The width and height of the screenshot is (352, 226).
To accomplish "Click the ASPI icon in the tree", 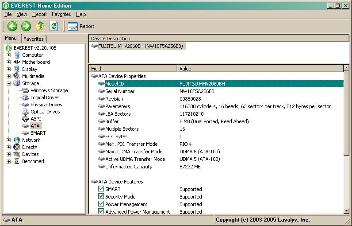I will [25, 119].
